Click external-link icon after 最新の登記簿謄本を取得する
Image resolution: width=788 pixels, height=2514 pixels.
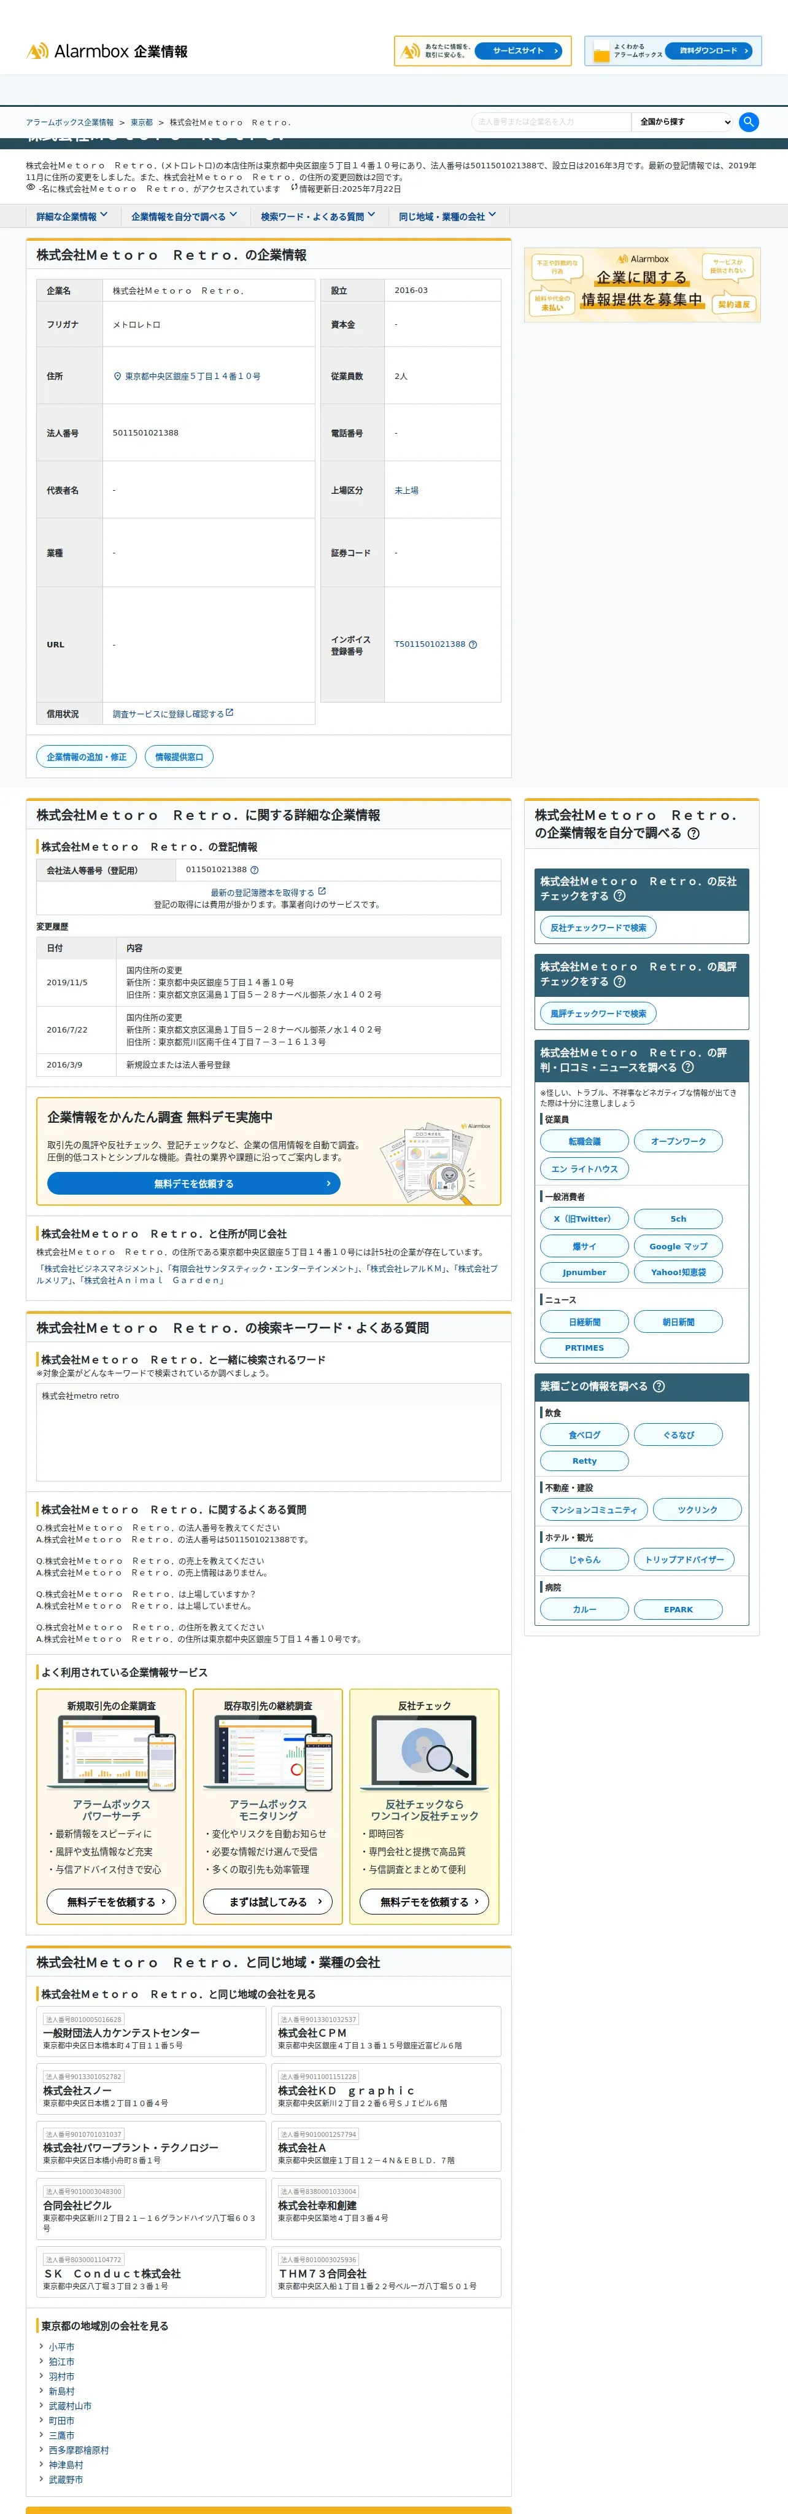click(322, 892)
